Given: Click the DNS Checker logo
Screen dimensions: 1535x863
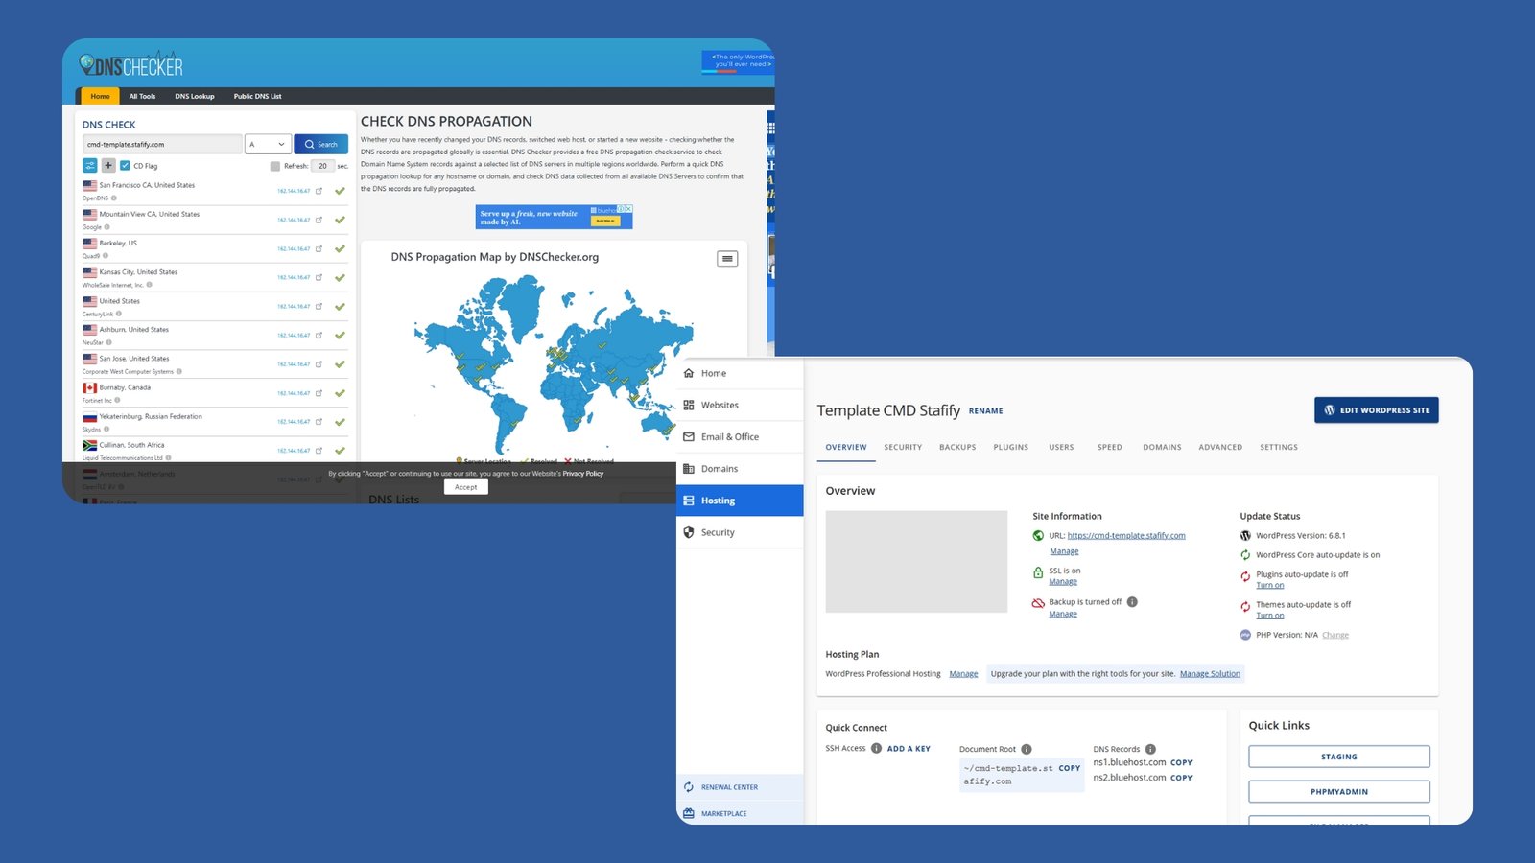Looking at the screenshot, I should click(131, 65).
